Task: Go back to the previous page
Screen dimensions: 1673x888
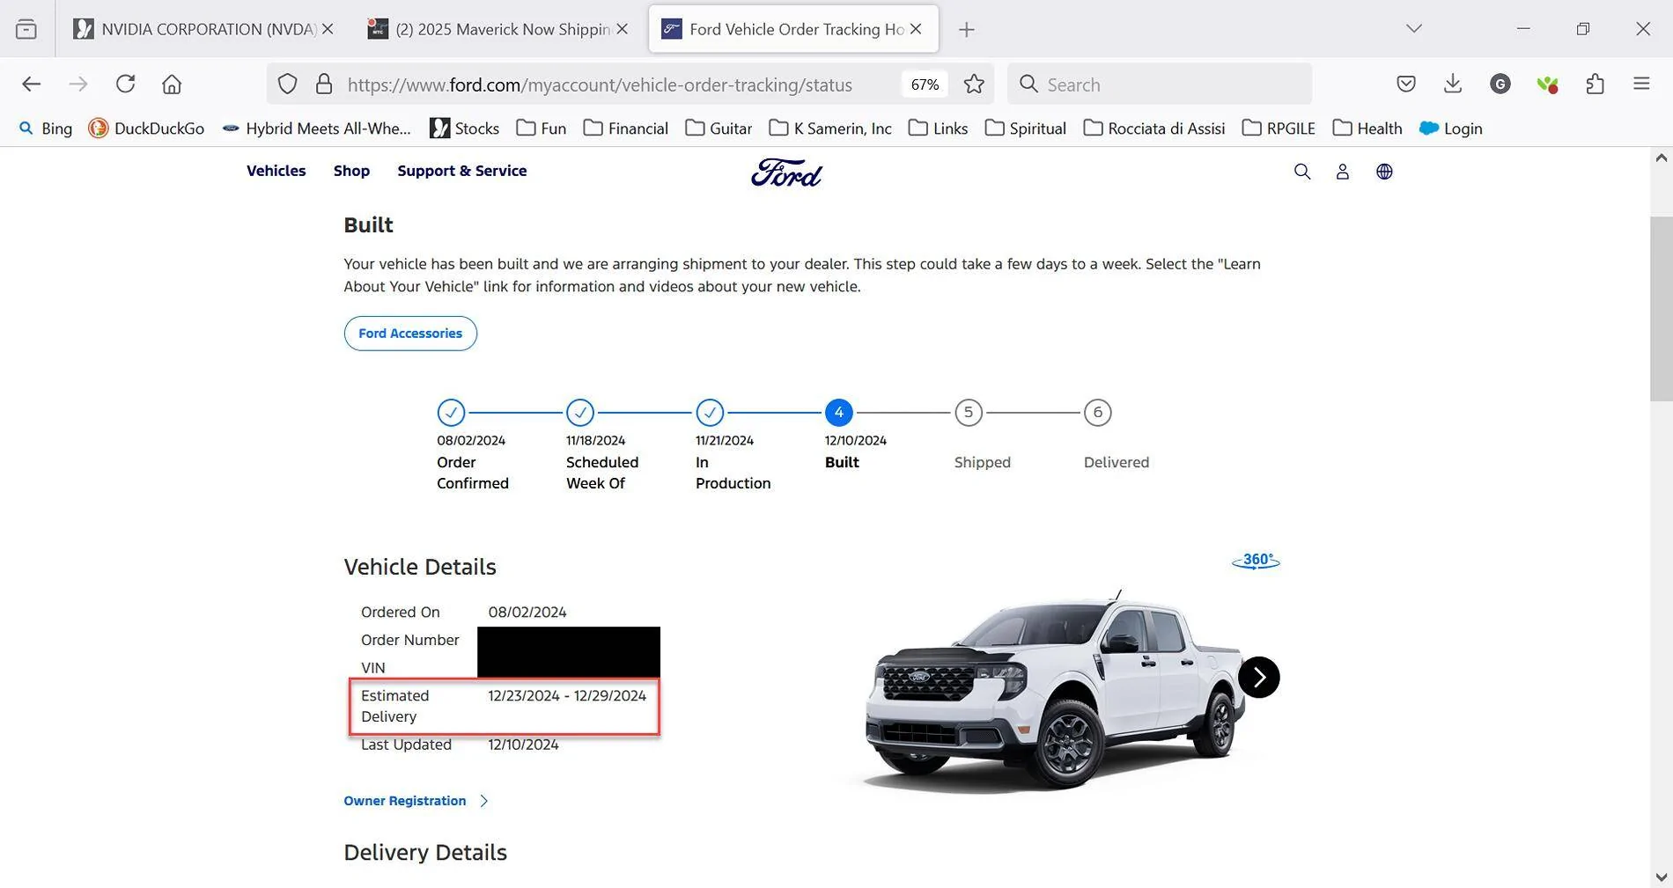Action: click(x=32, y=84)
